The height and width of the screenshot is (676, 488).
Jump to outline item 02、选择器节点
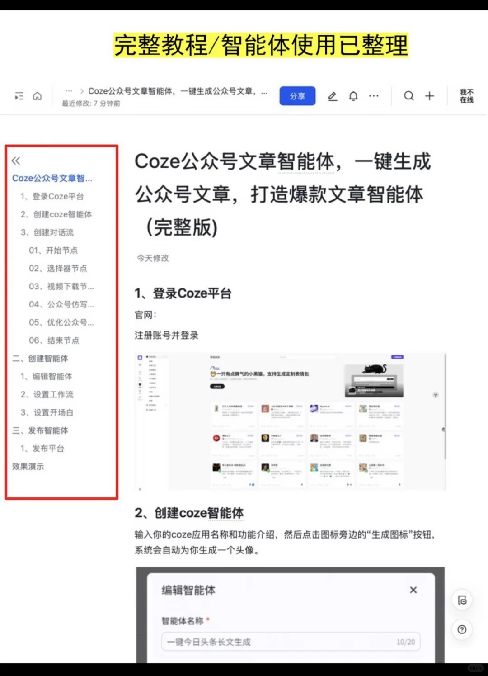coord(58,269)
